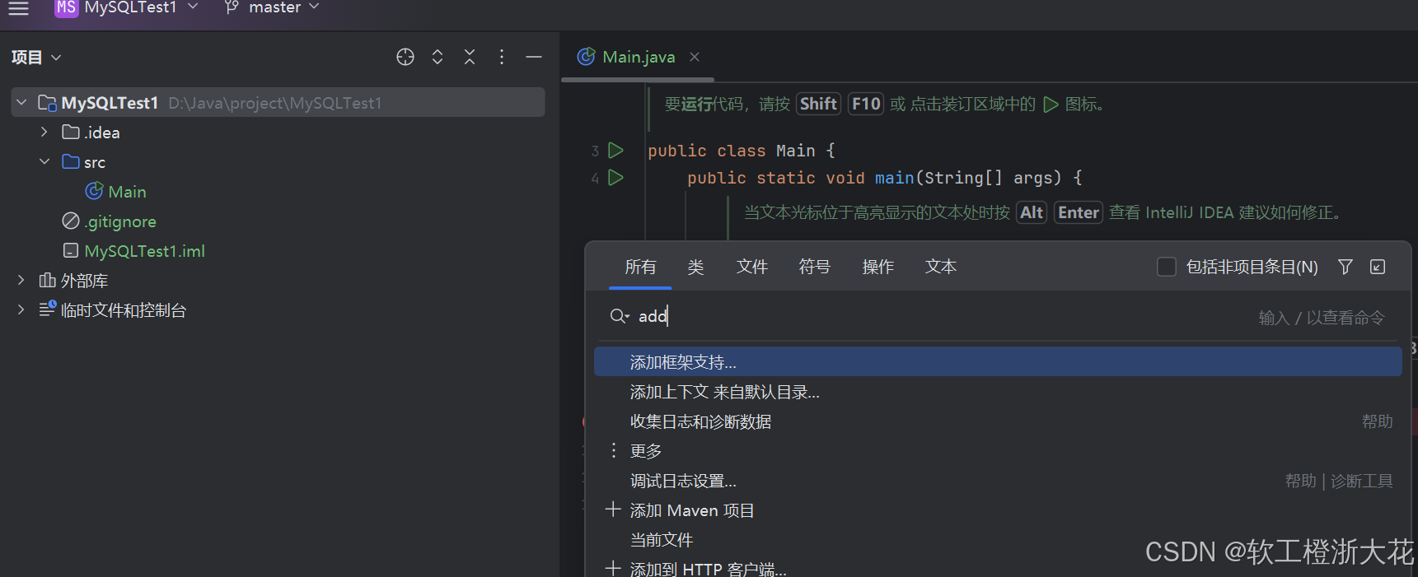Click the select opened file target icon
The height and width of the screenshot is (577, 1418).
click(x=405, y=57)
